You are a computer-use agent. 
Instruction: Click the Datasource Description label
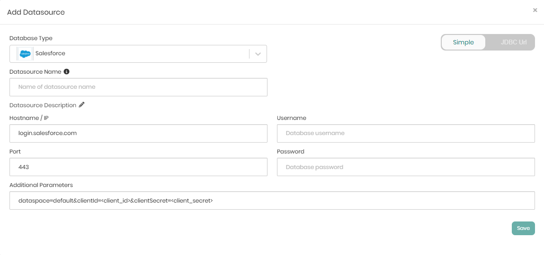pyautogui.click(x=43, y=105)
